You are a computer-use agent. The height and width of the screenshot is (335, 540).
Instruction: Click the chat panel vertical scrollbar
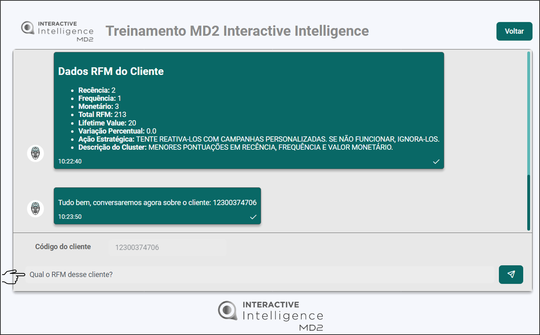tap(528, 202)
